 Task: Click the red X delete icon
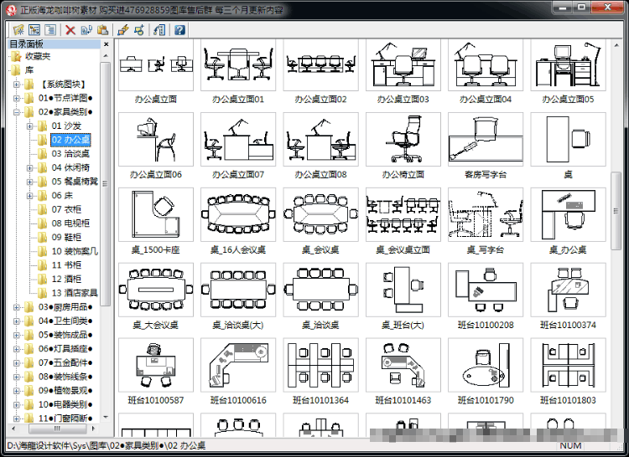[70, 30]
